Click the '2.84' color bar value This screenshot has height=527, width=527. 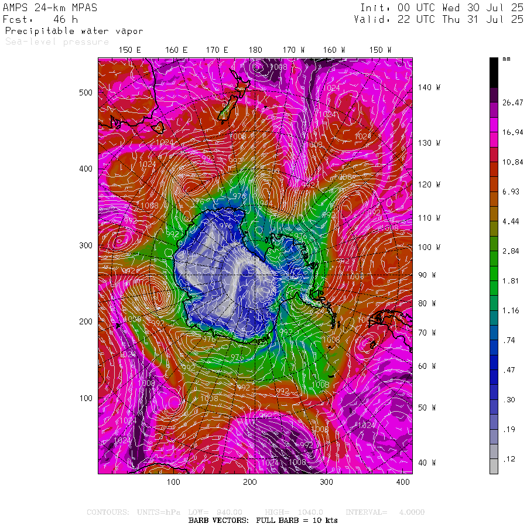[511, 251]
